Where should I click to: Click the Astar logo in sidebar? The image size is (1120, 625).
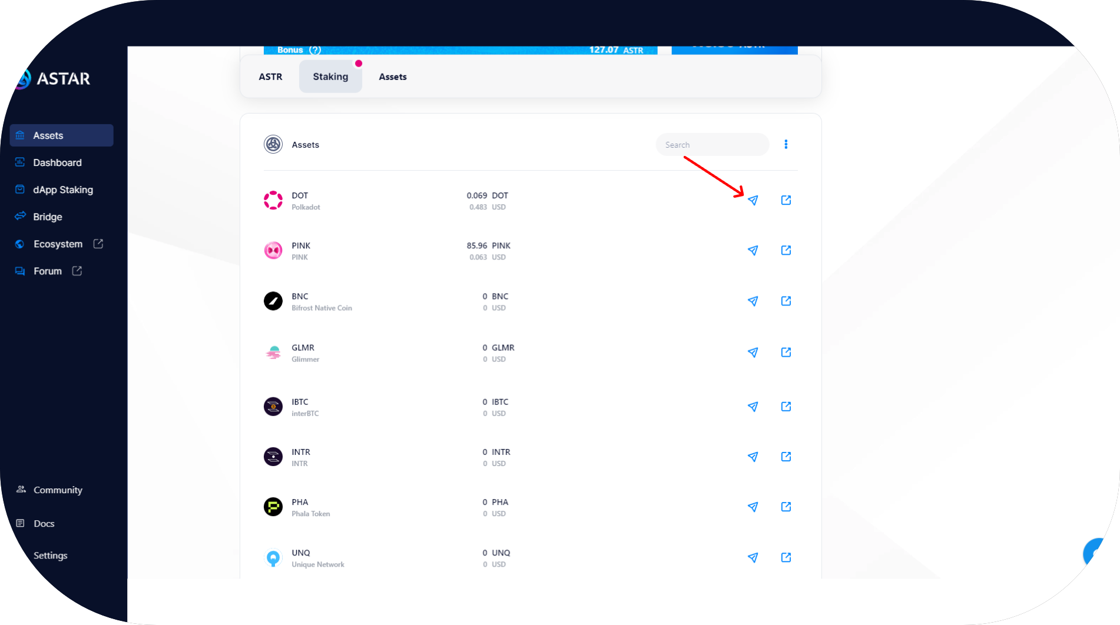53,79
